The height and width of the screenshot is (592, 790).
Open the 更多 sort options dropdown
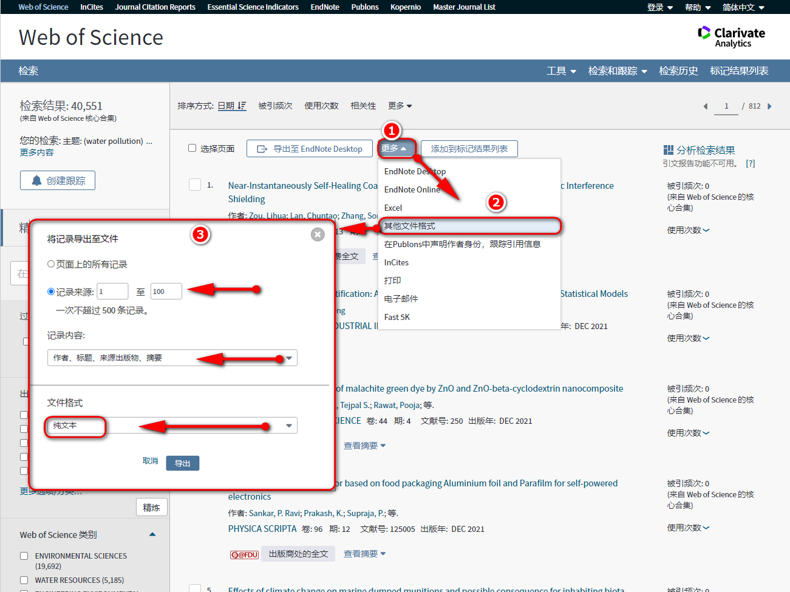(400, 106)
